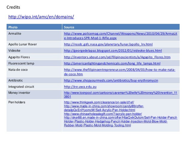Open the ee.uwa.edu.au link
This screenshot has width=191, height=143.
pyautogui.click(x=80, y=87)
